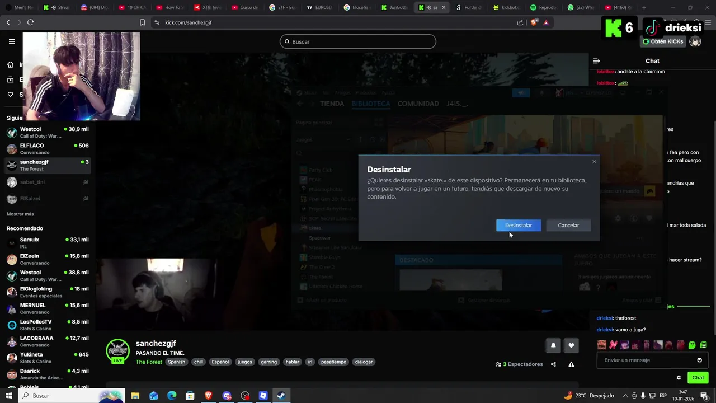This screenshot has height=403, width=716.
Task: Open offline channel sabat_tini
Action: [x=48, y=182]
